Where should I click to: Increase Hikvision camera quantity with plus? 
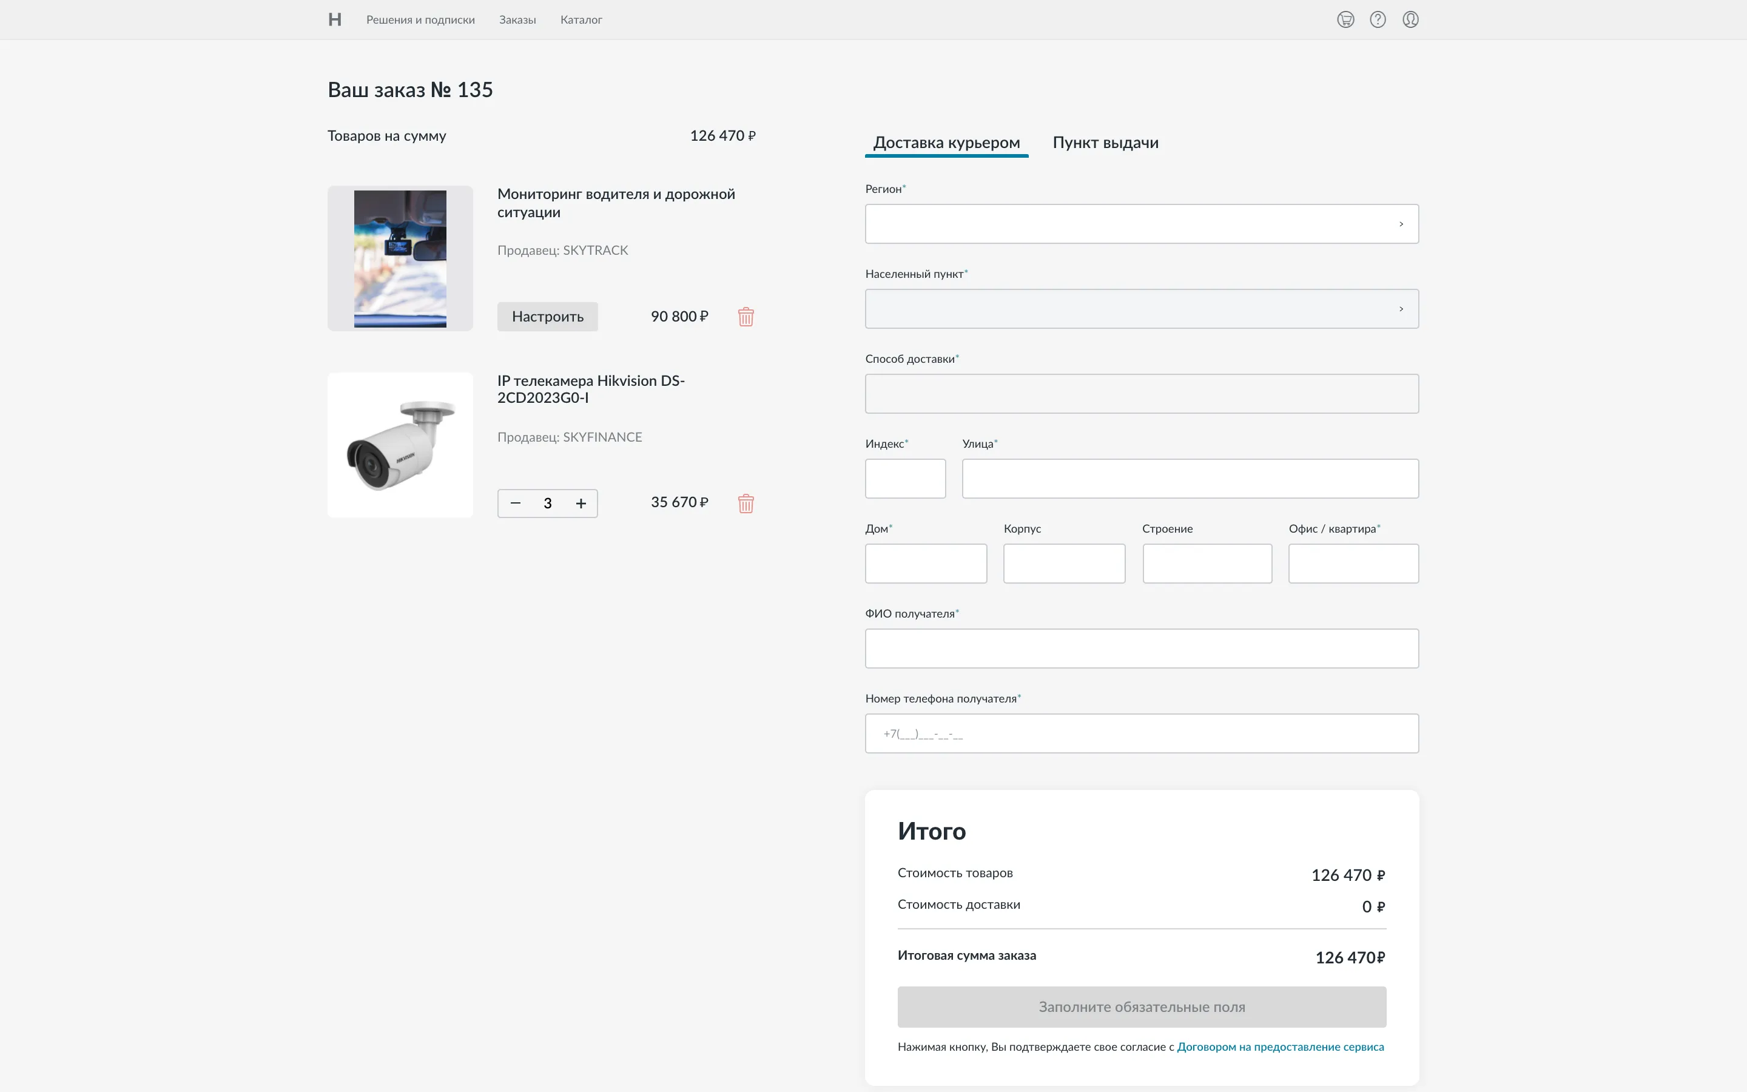pyautogui.click(x=581, y=504)
